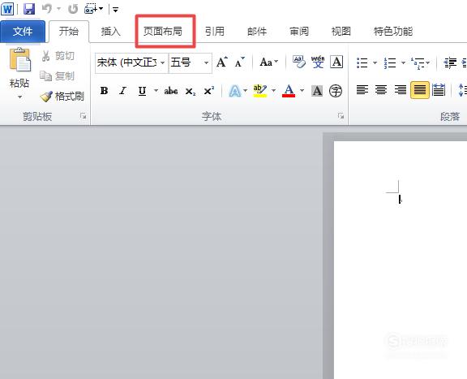Toggle Italic formatting
467x379 pixels.
[122, 91]
